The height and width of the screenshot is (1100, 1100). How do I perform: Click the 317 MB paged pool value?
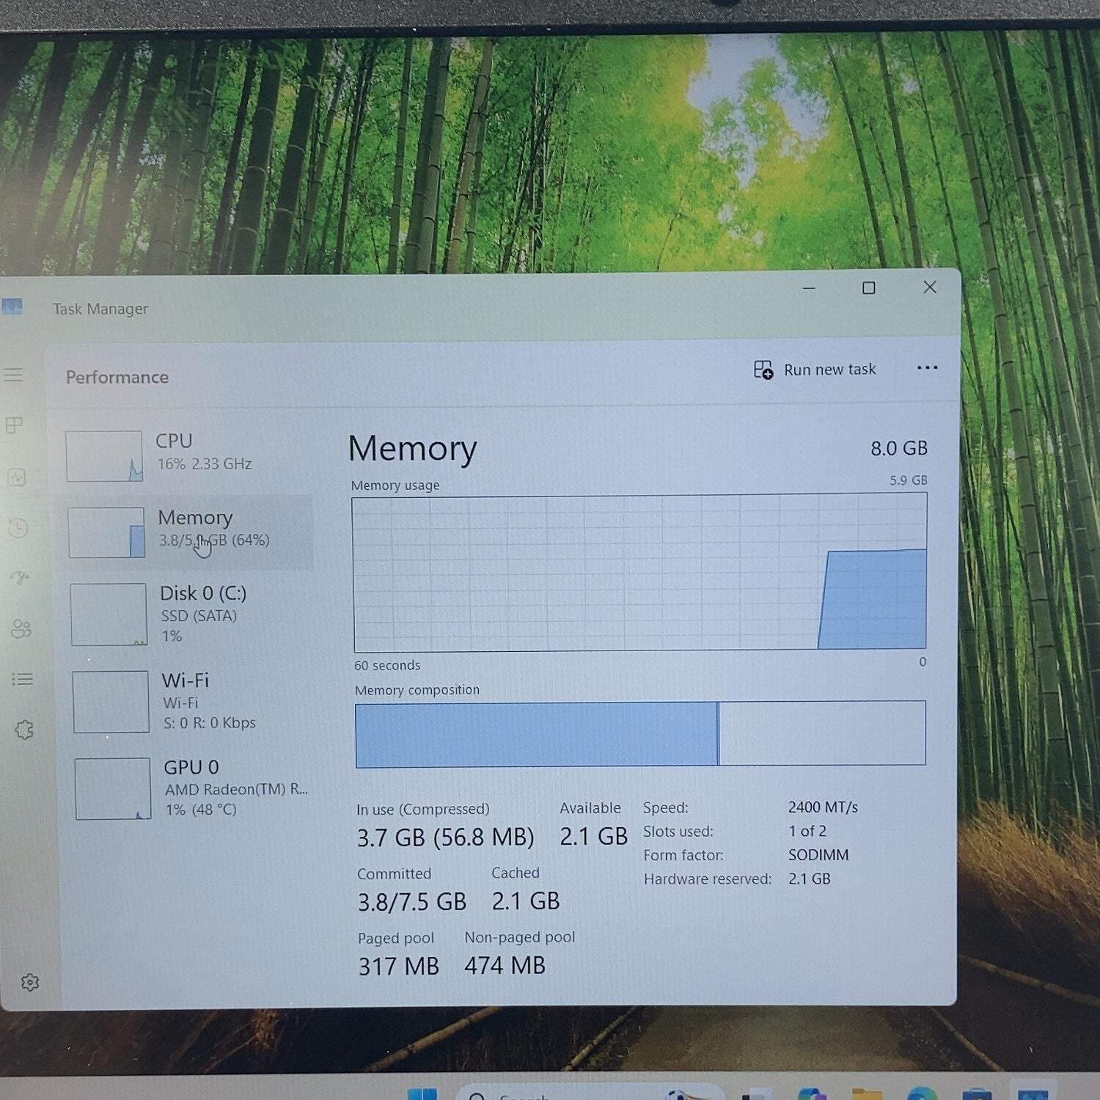[x=399, y=967]
